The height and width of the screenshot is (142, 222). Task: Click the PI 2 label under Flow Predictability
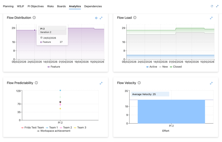[x=60, y=123]
